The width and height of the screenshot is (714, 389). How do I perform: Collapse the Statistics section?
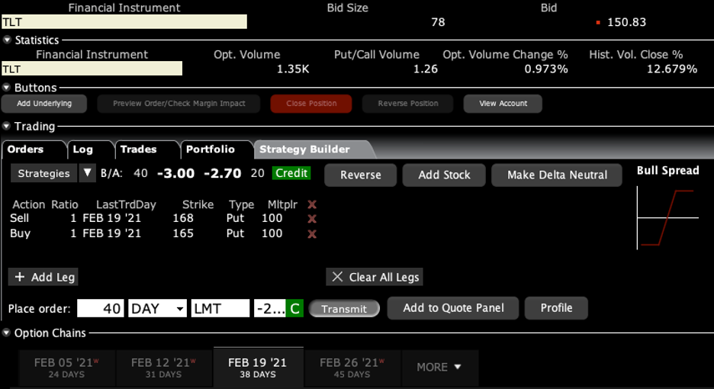(8, 40)
